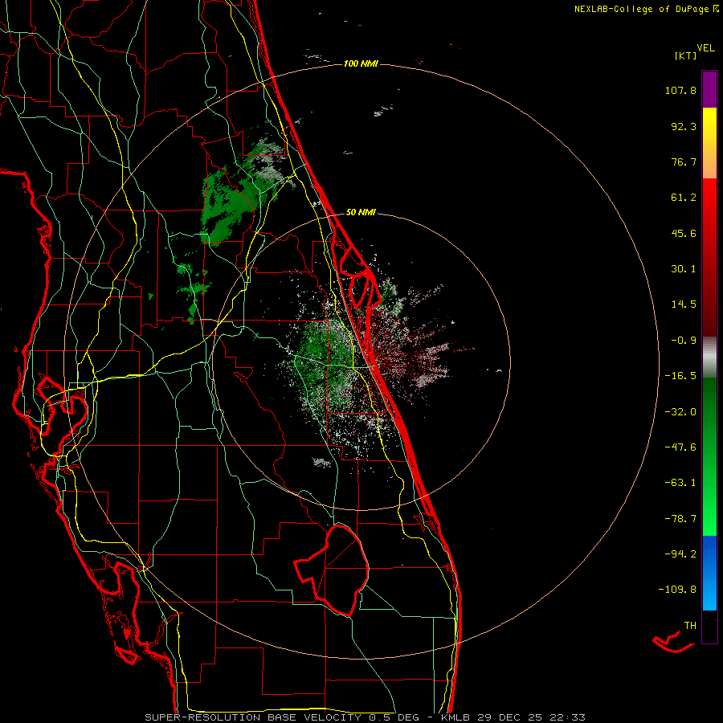Image resolution: width=723 pixels, height=723 pixels.
Task: Click the 107.8 velocity scale value
Action: pyautogui.click(x=680, y=90)
